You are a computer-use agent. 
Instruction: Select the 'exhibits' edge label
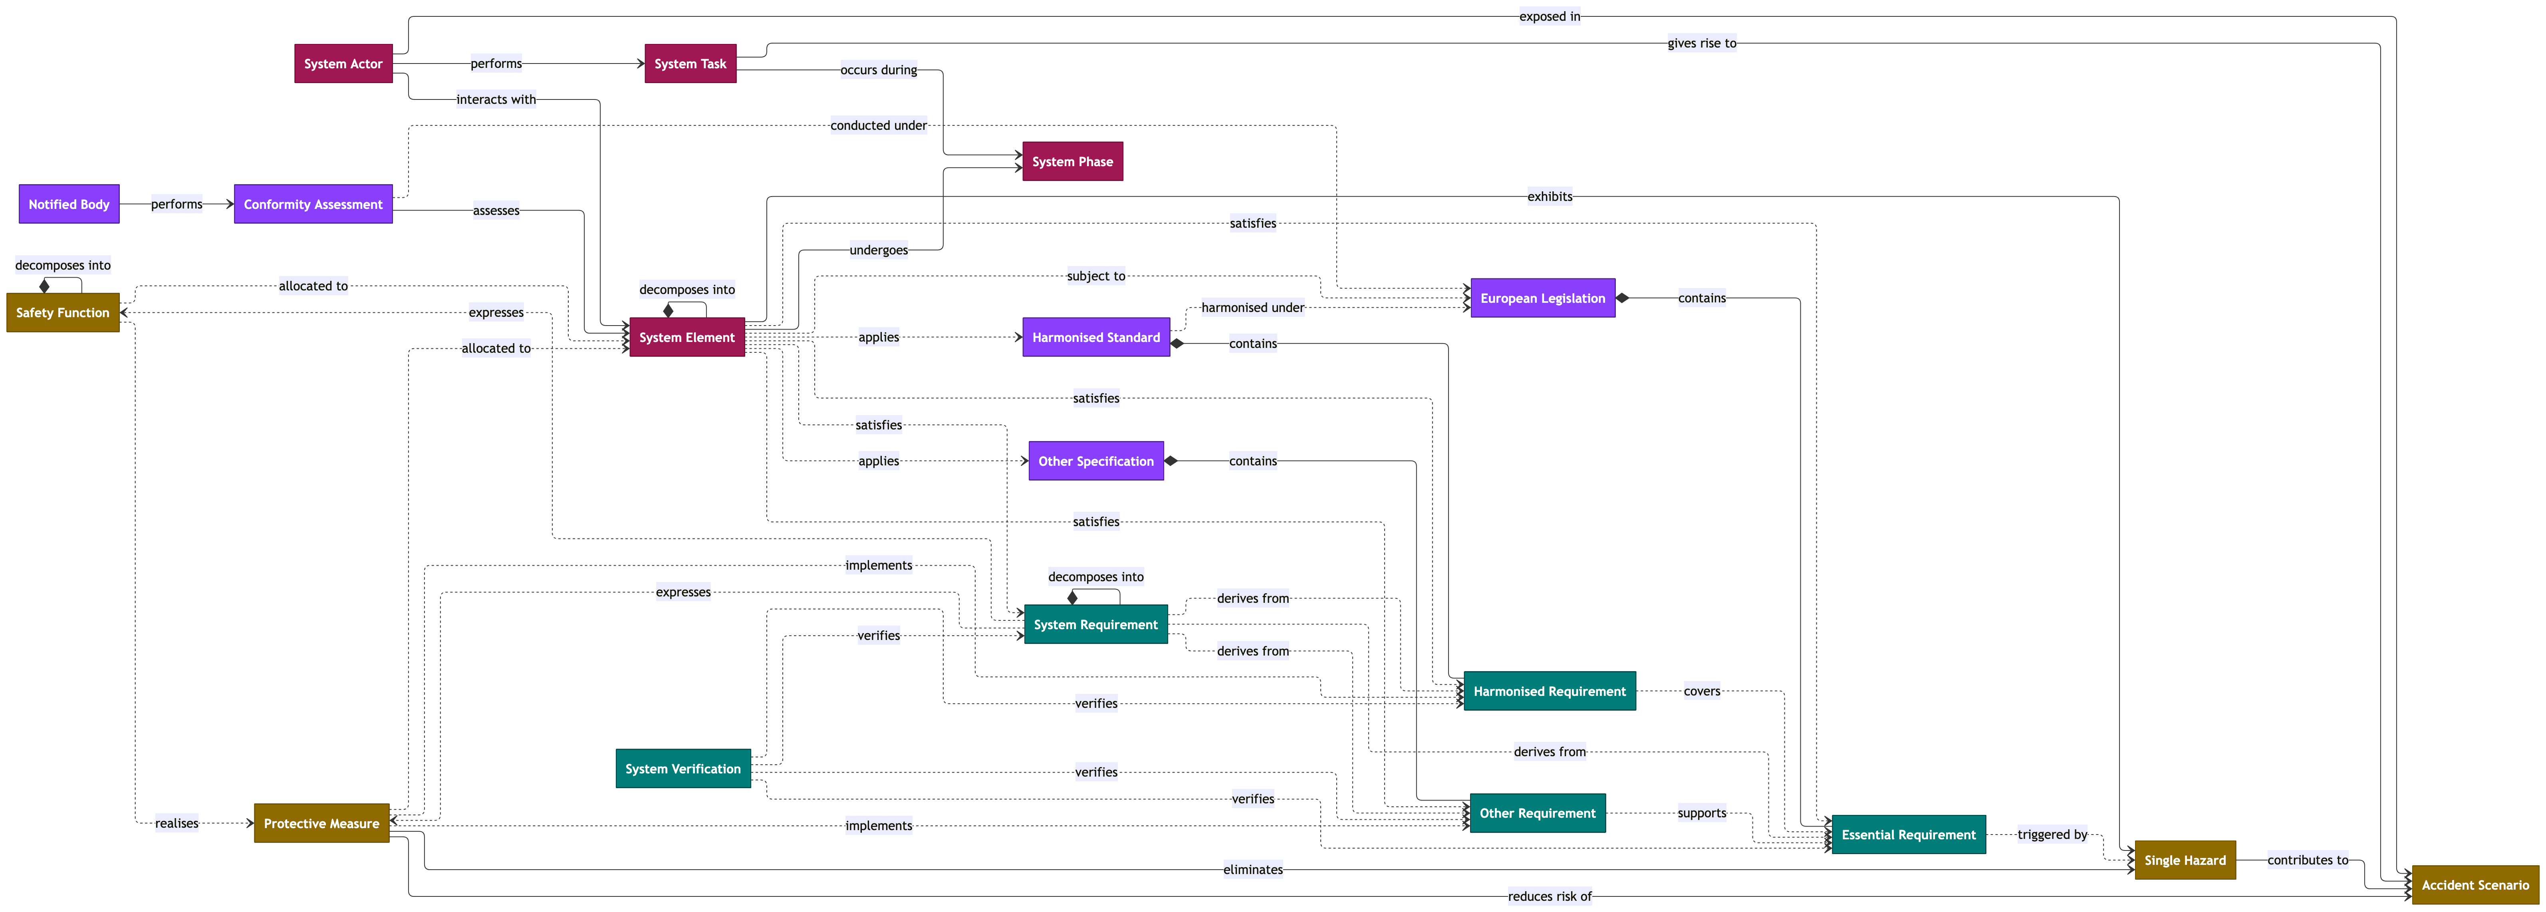pyautogui.click(x=1550, y=197)
